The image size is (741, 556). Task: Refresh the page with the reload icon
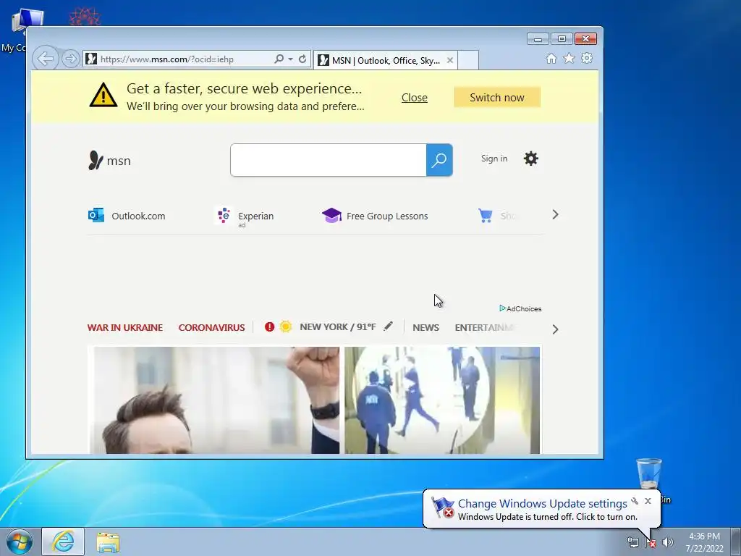302,59
